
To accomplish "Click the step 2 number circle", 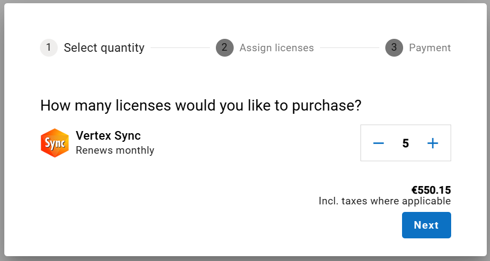I will 224,47.
